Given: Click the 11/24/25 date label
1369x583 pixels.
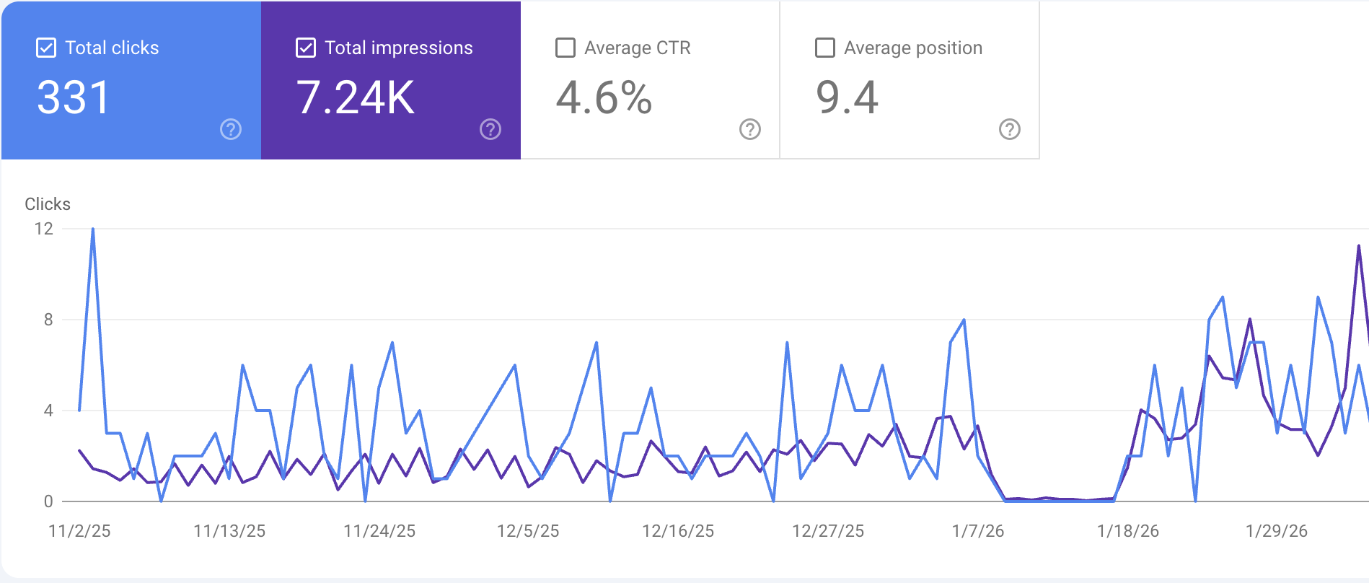Looking at the screenshot, I should [x=379, y=531].
